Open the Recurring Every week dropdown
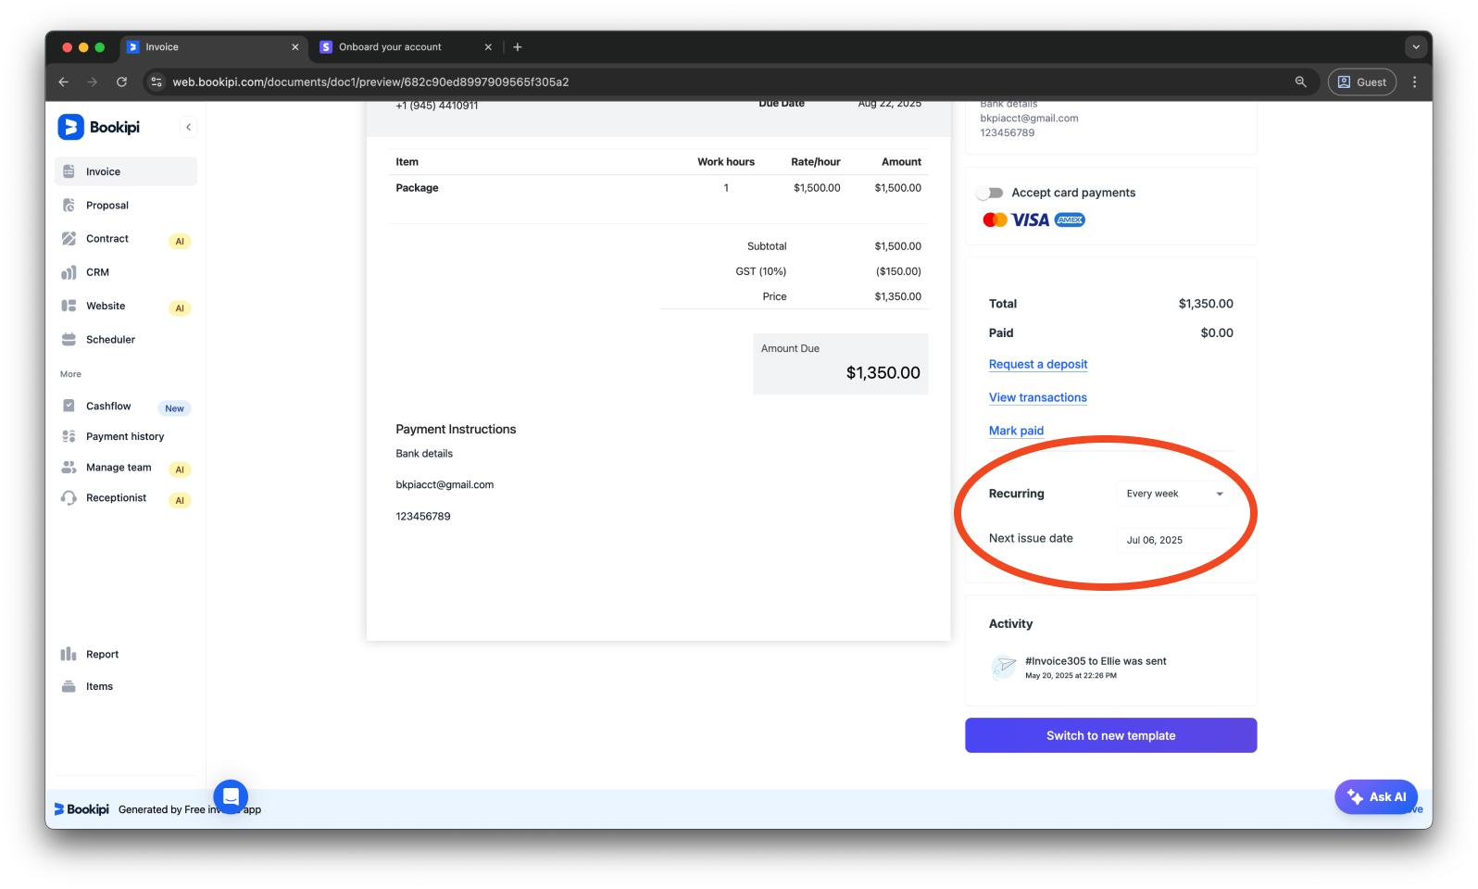This screenshot has height=889, width=1478. [x=1175, y=494]
